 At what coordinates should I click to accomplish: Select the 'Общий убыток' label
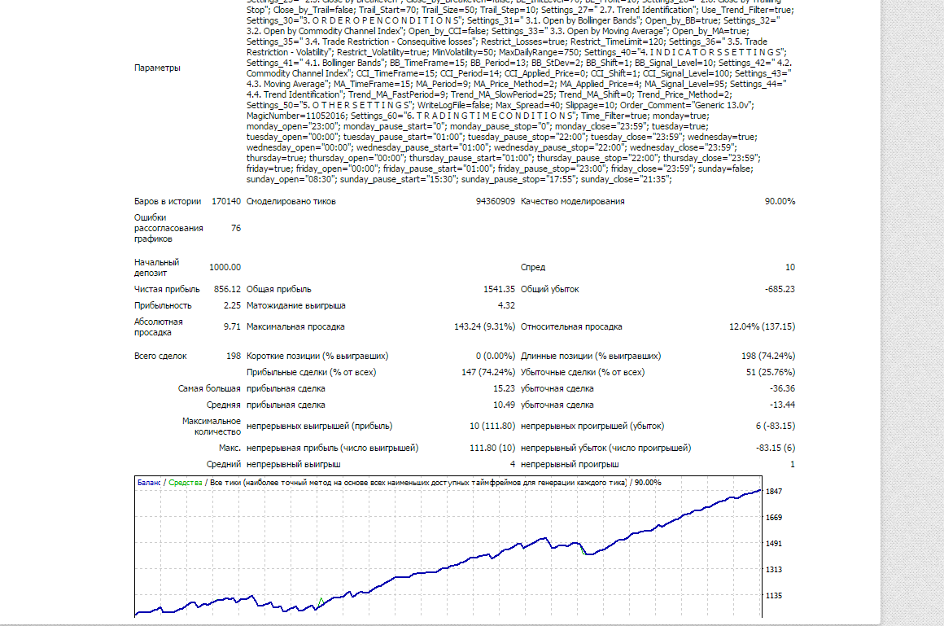tap(549, 289)
